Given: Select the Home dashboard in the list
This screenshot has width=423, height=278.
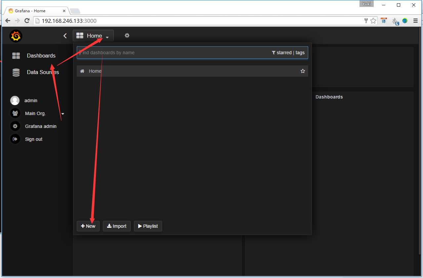Looking at the screenshot, I should click(192, 71).
